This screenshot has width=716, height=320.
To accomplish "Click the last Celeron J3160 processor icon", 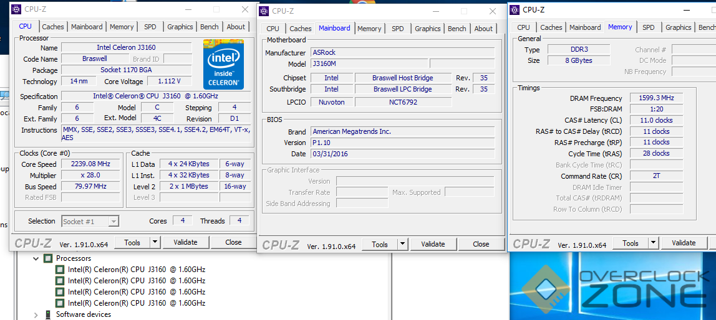I will (x=60, y=303).
